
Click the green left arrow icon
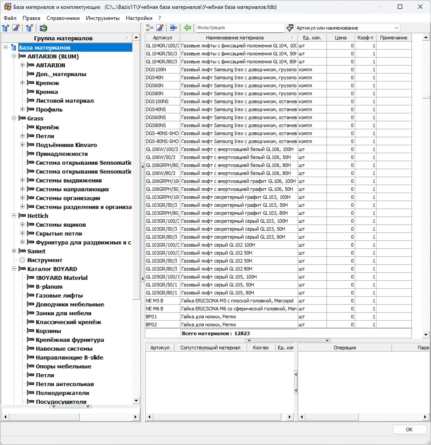coord(188,28)
